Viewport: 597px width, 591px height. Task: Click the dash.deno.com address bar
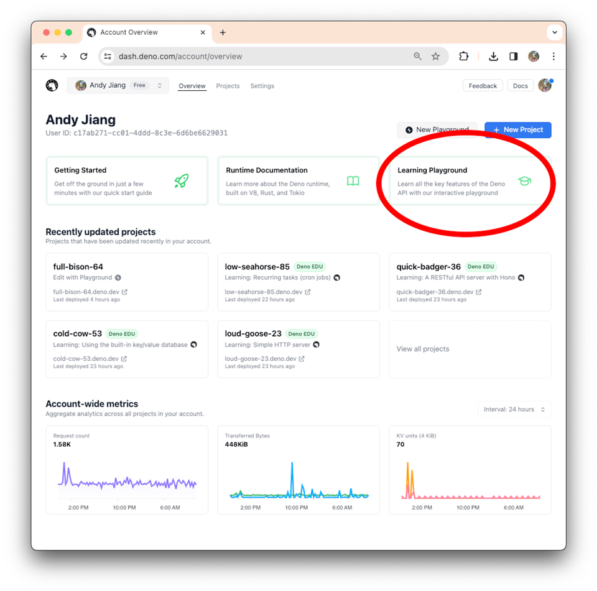(249, 57)
